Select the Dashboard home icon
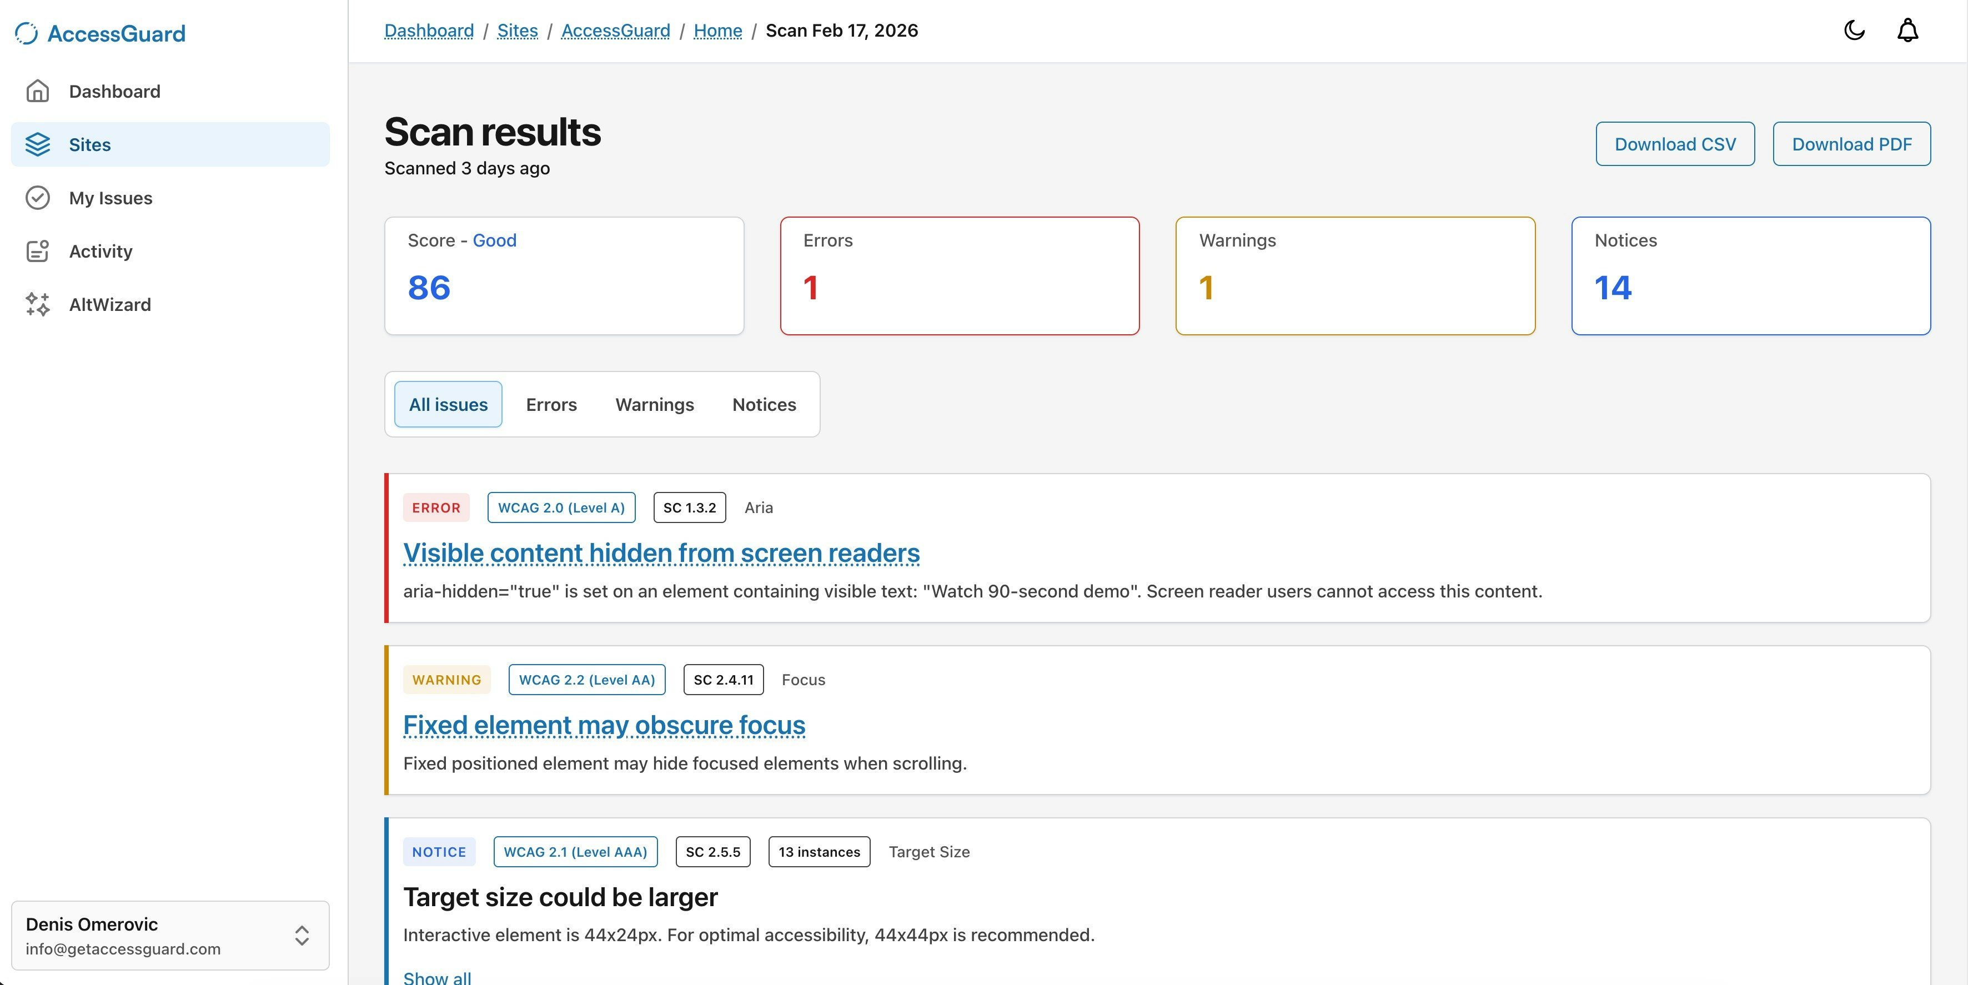Screen dimensions: 1968x985 (x=37, y=91)
